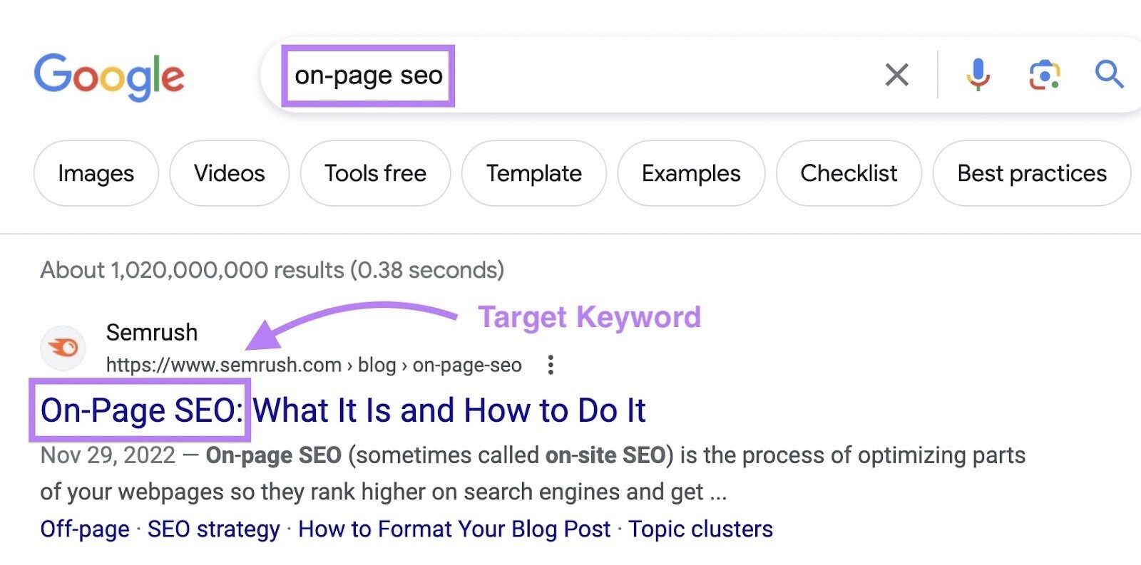Image resolution: width=1141 pixels, height=565 pixels.
Task: Click the Best practices filter chip
Action: 1031,173
